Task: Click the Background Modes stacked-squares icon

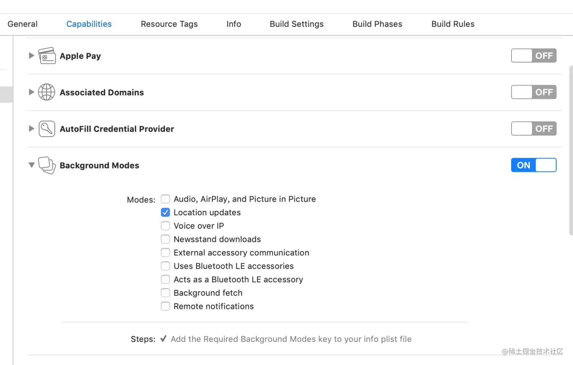Action: [x=47, y=165]
